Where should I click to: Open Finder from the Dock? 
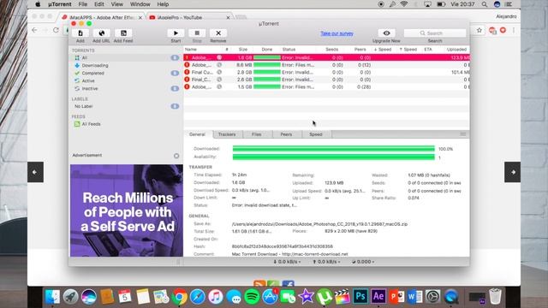[x=53, y=297]
